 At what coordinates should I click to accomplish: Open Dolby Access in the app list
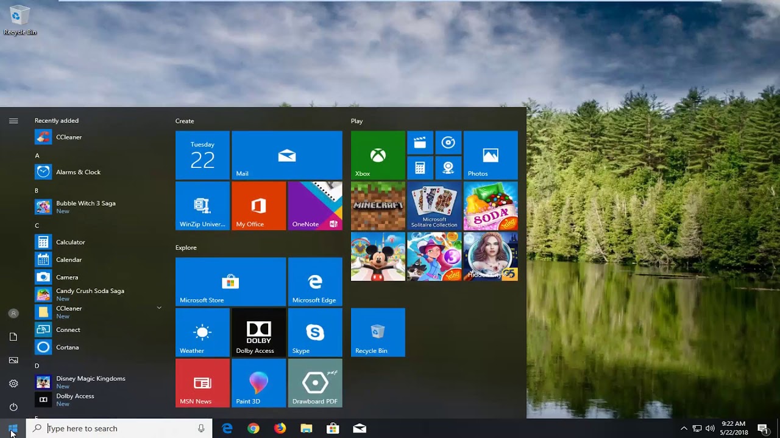pos(100,400)
